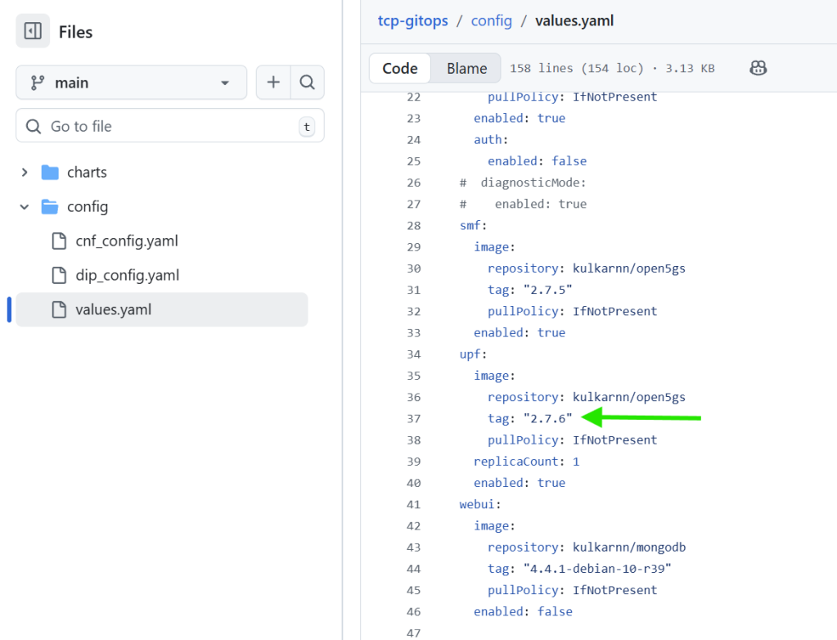Switch to the Blame tab
837x640 pixels.
[466, 69]
